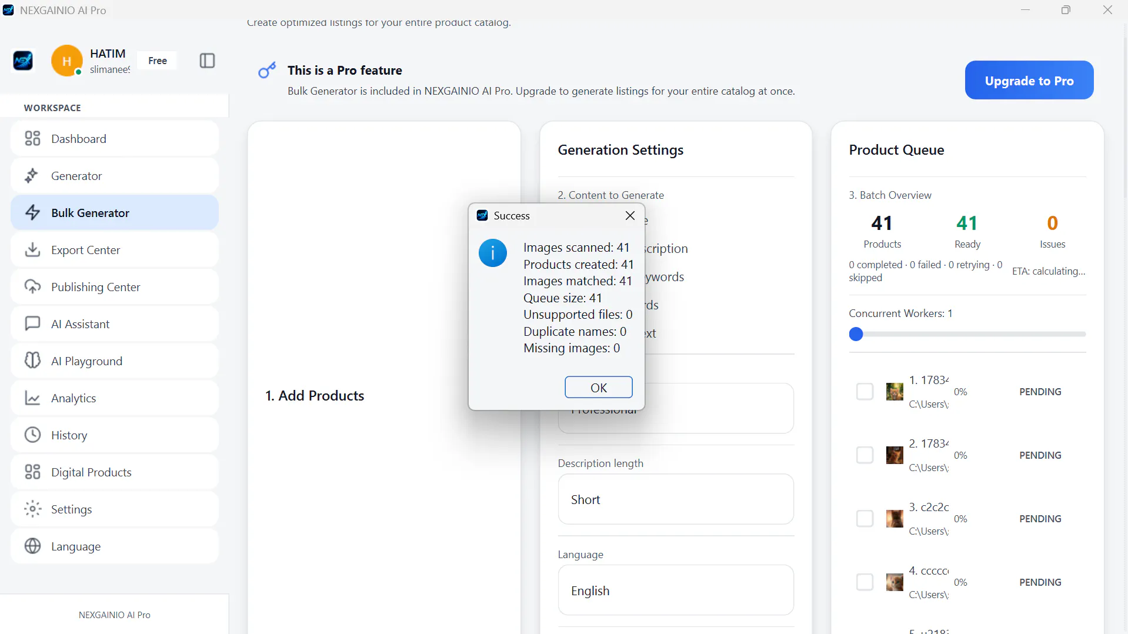Click the Language globe icon
The image size is (1128, 634).
point(32,546)
